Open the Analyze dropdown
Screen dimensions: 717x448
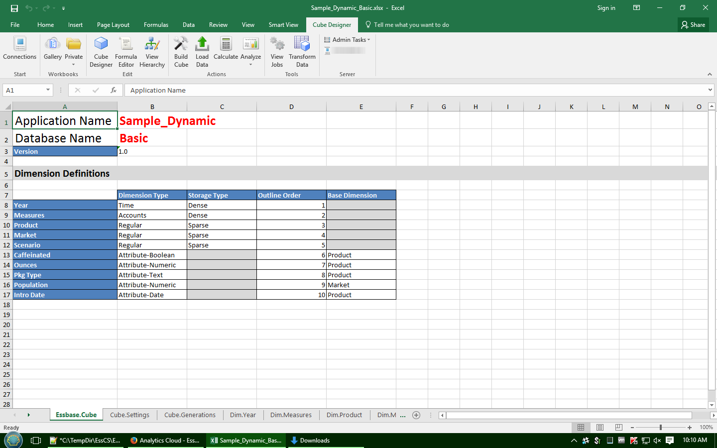pos(251,51)
